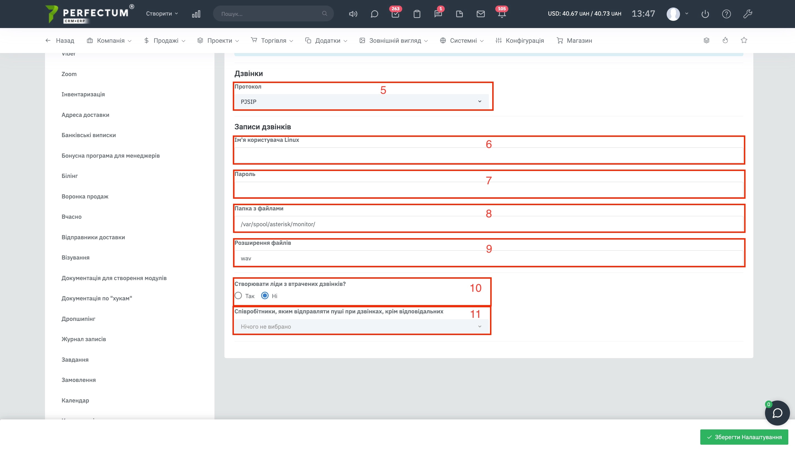
Task: Open Інвентаризація in sidebar
Action: (x=83, y=94)
